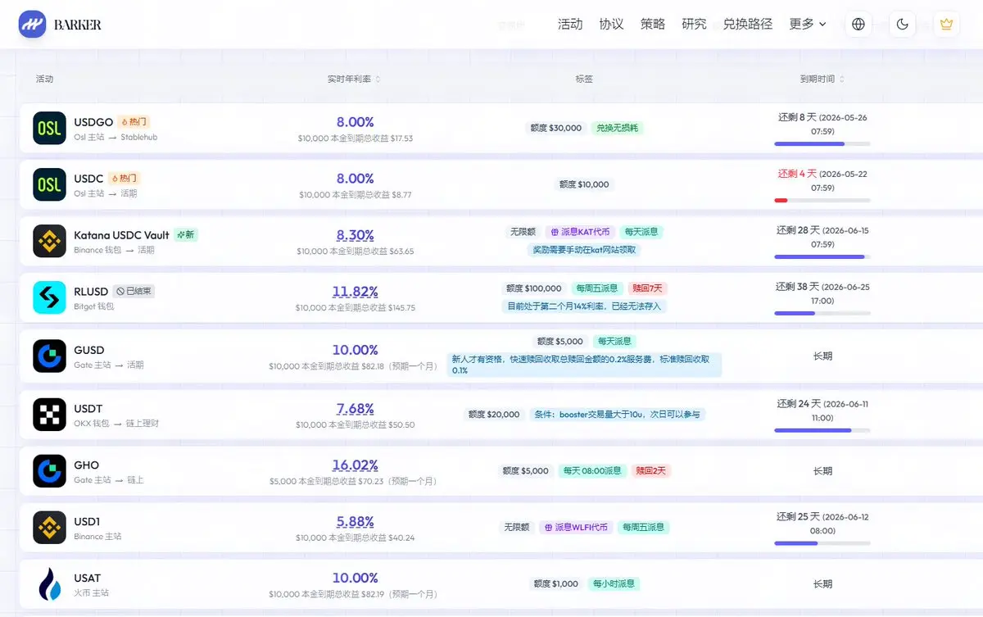
Task: Click 额度 $1,000 tag in USAT row
Action: tap(556, 583)
